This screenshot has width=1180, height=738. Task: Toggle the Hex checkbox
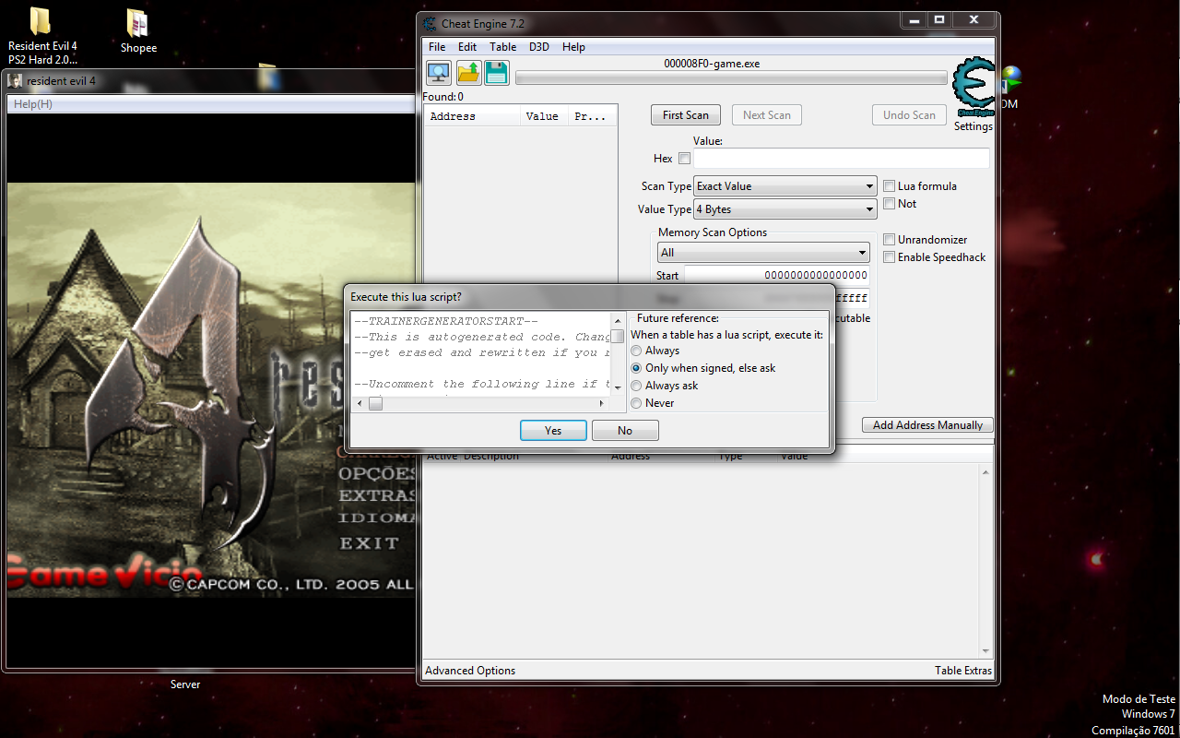(684, 159)
